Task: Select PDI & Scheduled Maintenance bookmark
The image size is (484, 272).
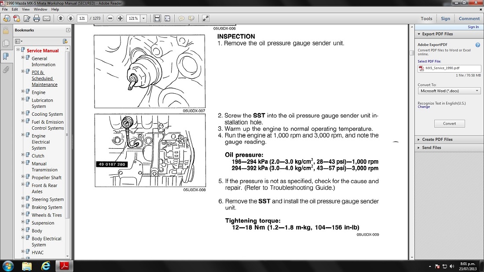Action: click(44, 78)
